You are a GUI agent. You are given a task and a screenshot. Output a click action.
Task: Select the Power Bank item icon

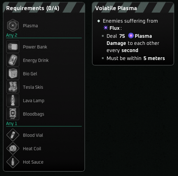(x=13, y=47)
